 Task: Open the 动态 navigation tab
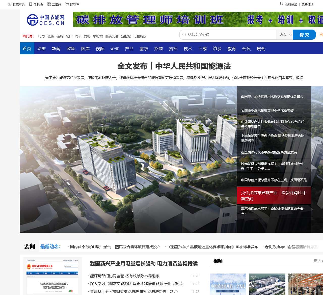tap(42, 49)
